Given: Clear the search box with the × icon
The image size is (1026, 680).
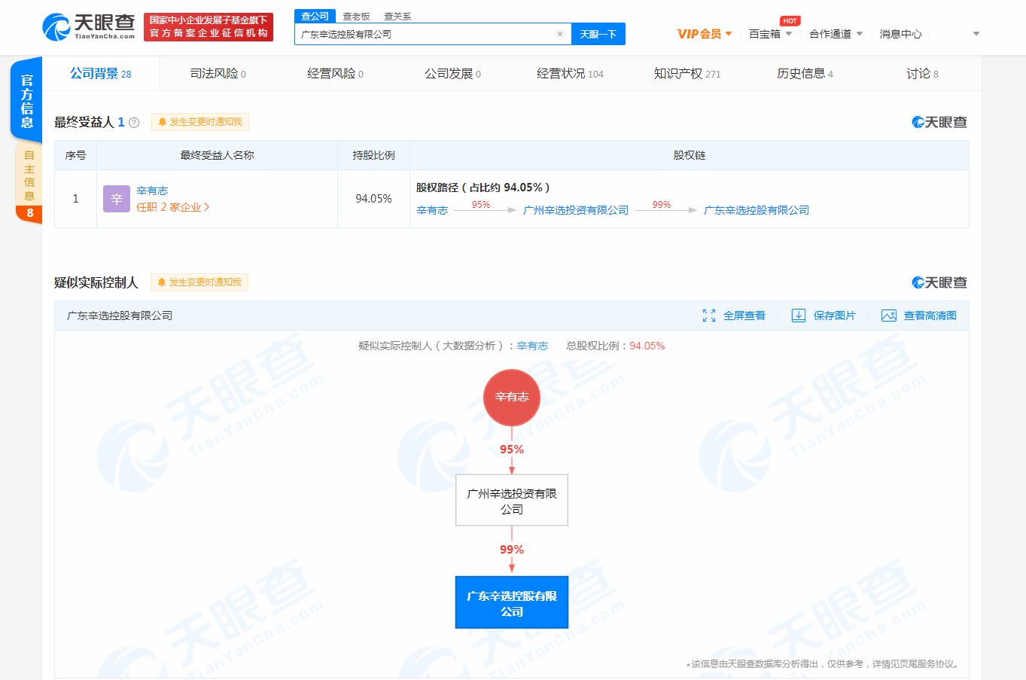Looking at the screenshot, I should pos(560,34).
